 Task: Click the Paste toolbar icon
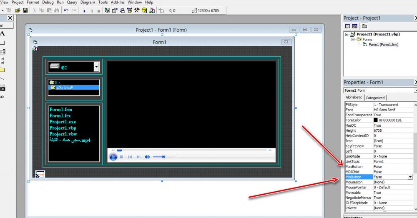pyautogui.click(x=49, y=11)
